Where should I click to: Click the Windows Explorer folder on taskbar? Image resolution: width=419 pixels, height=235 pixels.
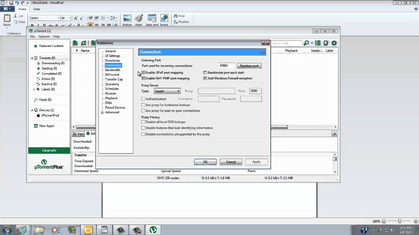(x=40, y=230)
